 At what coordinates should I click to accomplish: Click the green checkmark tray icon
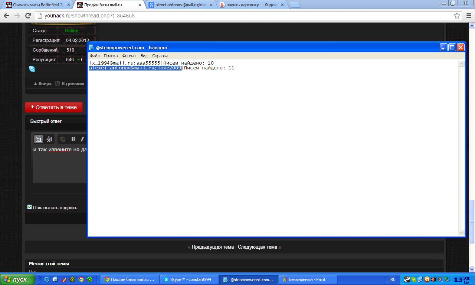click(414, 279)
